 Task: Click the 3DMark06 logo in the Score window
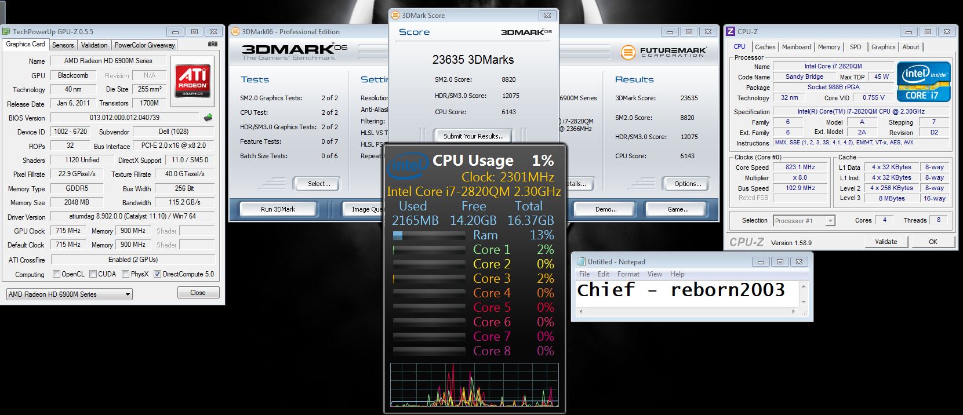[526, 32]
